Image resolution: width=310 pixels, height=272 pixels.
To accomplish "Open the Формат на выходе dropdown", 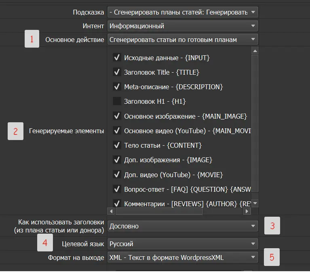I will tap(182, 257).
